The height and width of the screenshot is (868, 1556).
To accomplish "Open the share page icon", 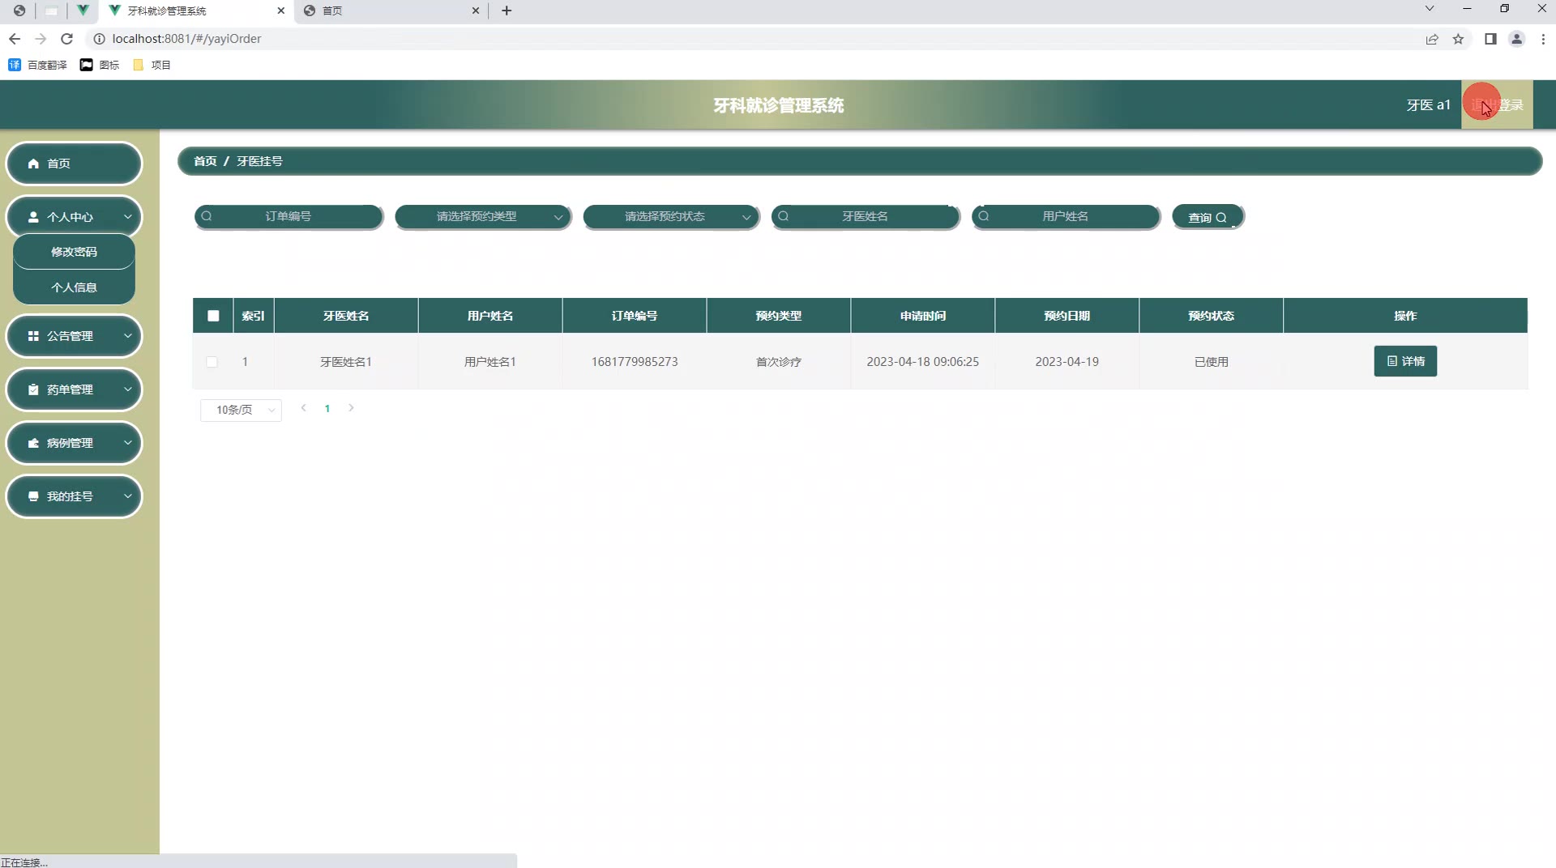I will [1432, 39].
